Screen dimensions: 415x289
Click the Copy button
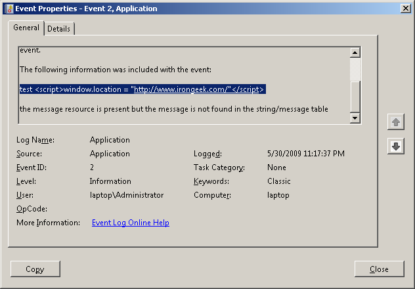point(35,269)
